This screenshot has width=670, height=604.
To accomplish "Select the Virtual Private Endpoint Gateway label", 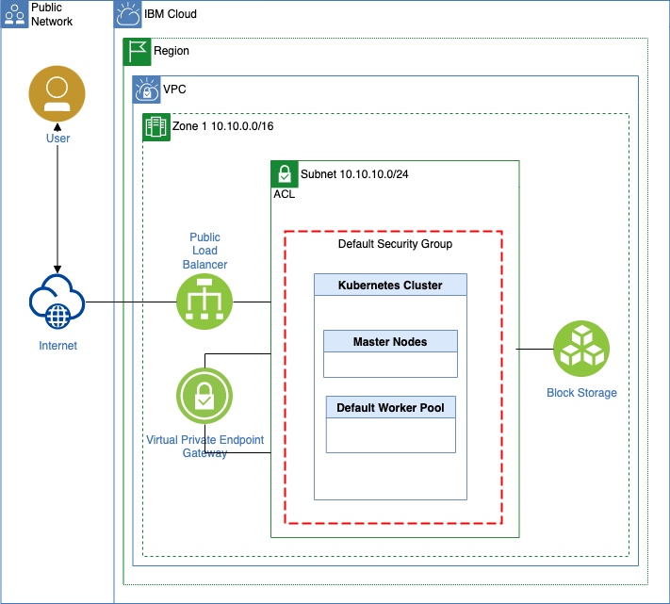I will (204, 446).
